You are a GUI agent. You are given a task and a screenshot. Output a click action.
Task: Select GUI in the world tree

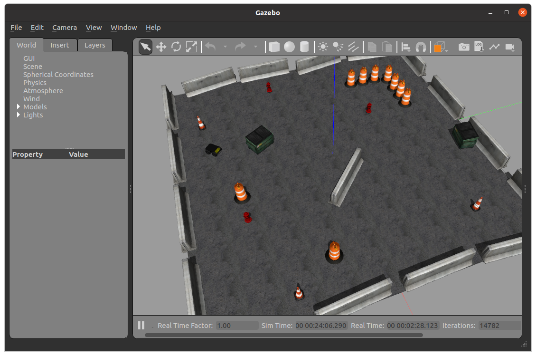tap(29, 58)
